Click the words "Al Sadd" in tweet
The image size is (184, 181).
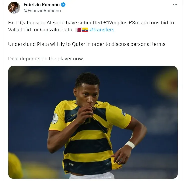tap(56, 23)
